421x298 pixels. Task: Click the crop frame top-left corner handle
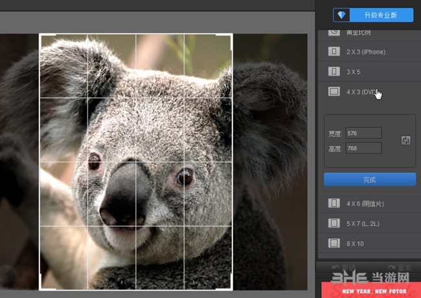(40, 35)
